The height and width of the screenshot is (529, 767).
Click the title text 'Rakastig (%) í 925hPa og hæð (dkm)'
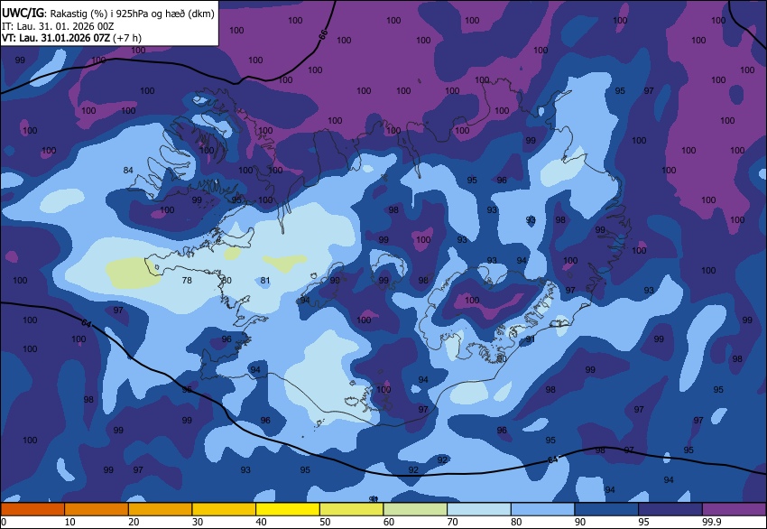point(132,14)
